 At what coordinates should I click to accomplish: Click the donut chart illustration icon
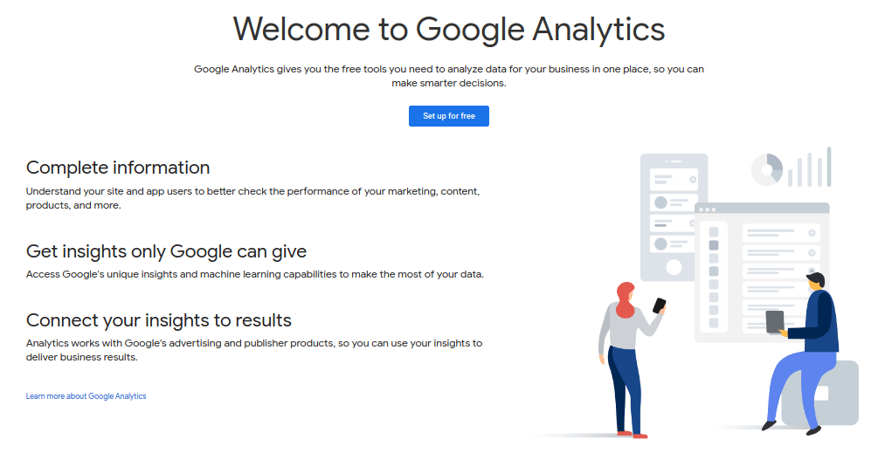[x=766, y=169]
